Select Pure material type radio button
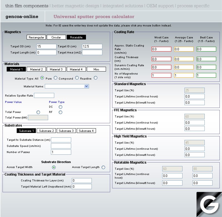This screenshot has height=217, width=222. pyautogui.click(x=56, y=78)
